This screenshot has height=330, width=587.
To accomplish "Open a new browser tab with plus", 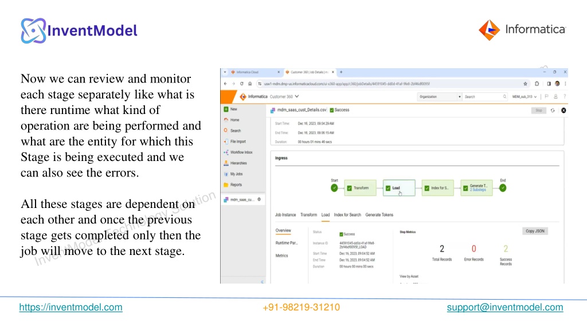I will [x=341, y=72].
